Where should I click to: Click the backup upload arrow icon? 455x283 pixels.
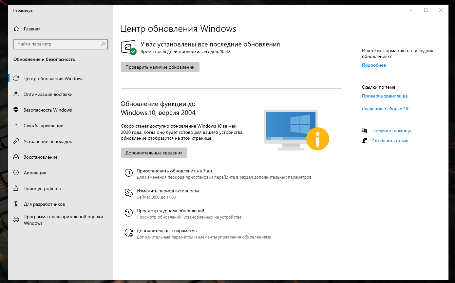(x=16, y=126)
